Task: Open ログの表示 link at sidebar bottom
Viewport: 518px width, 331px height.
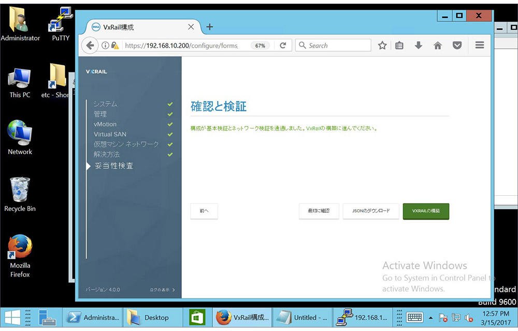Action: (x=162, y=290)
